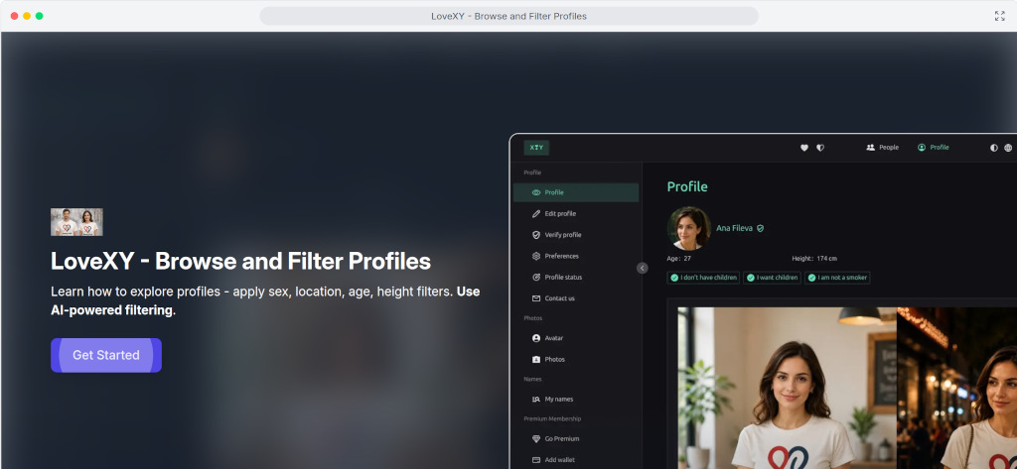Click the Premium Membership section label
Screen dimensions: 1017x469
(x=552, y=419)
